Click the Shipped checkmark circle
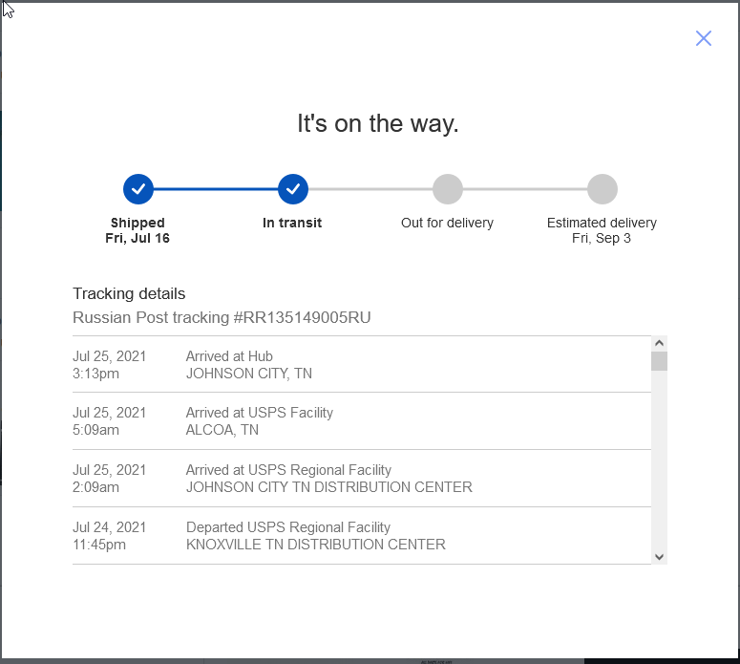Screen dimensions: 740x664 pyautogui.click(x=138, y=189)
